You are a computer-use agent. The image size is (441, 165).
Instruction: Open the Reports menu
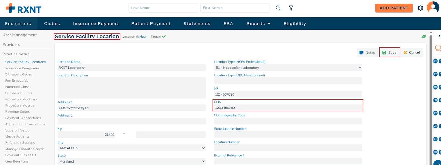(258, 24)
